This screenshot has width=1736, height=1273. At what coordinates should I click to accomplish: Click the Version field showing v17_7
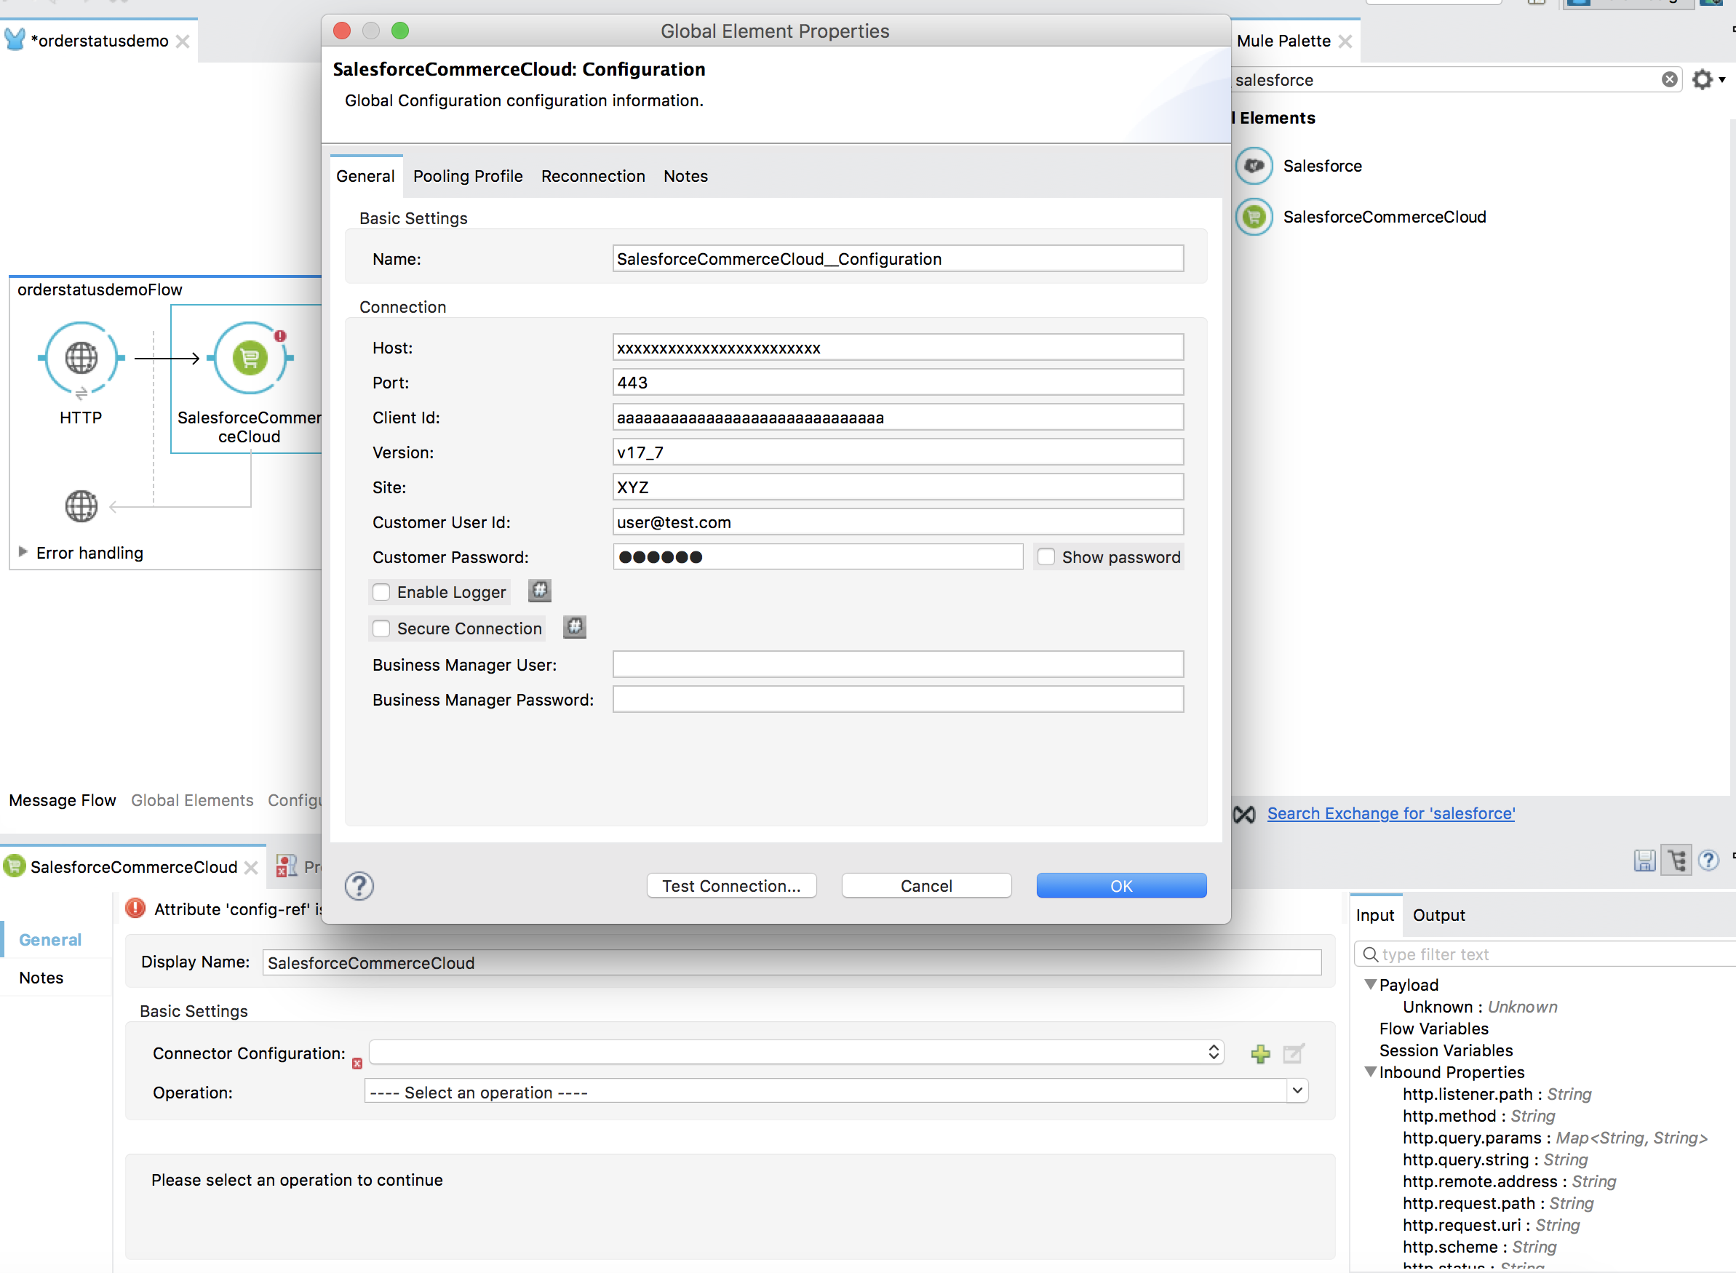coord(898,452)
